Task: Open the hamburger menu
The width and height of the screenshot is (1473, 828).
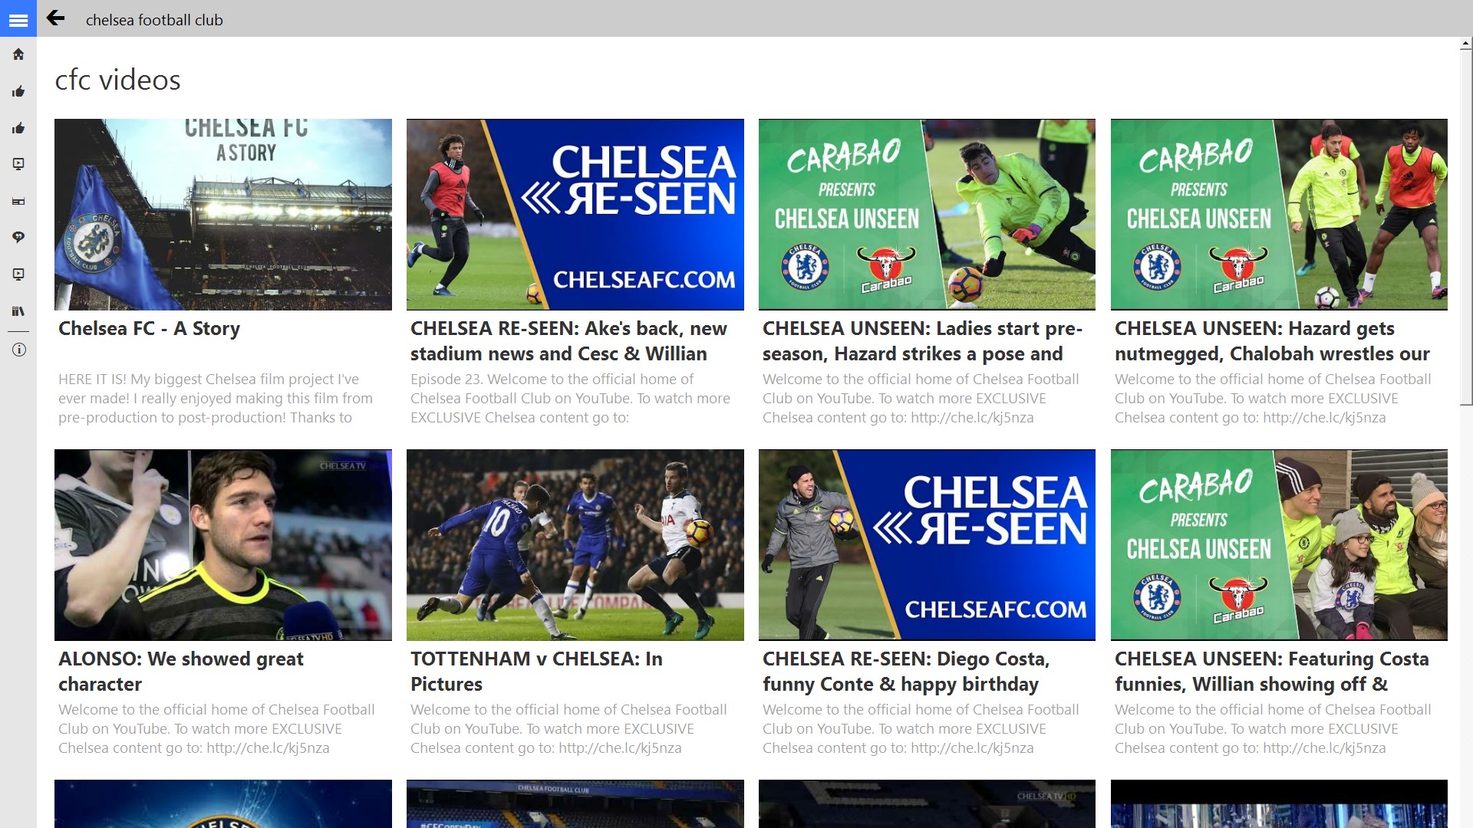Action: coord(18,20)
